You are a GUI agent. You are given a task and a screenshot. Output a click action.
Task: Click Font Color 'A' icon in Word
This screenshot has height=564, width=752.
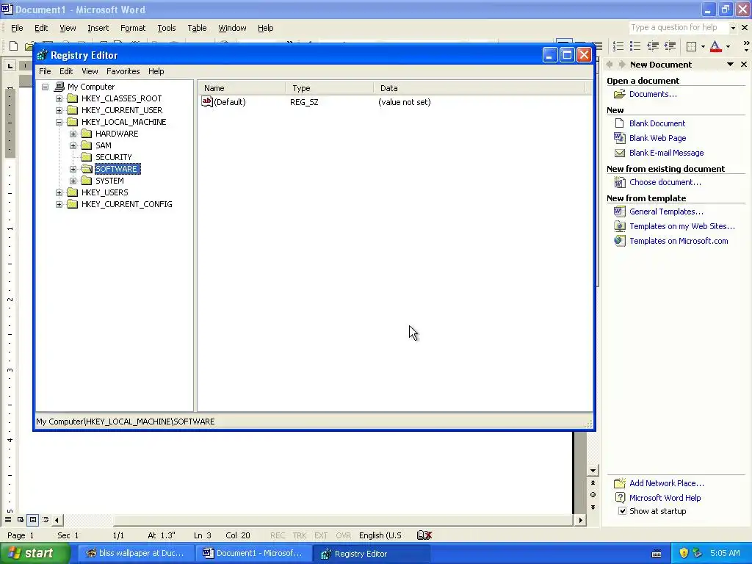click(x=715, y=46)
